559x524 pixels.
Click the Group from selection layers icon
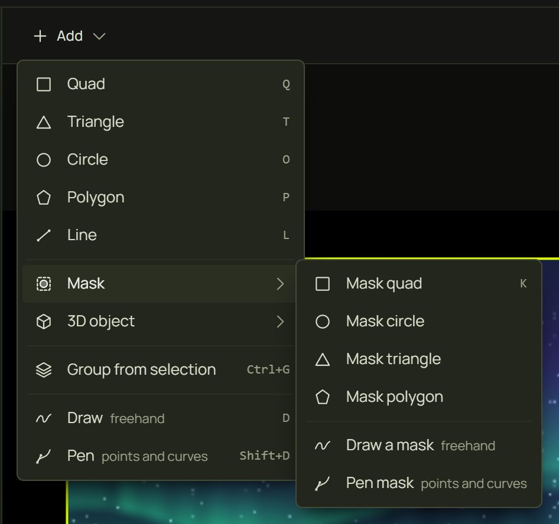click(x=44, y=370)
